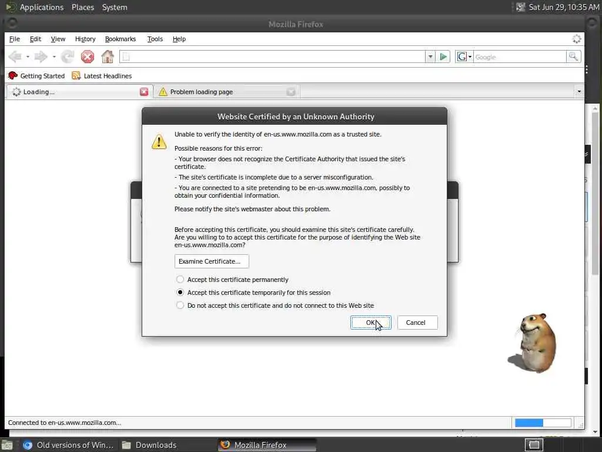This screenshot has width=602, height=452.
Task: Click the tray icon beside the clock
Action: 520,7
